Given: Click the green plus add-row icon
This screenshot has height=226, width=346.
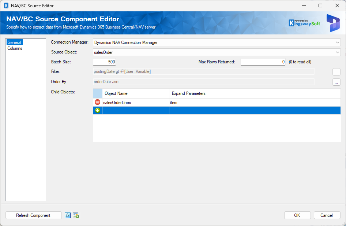Looking at the screenshot, I should click(97, 111).
